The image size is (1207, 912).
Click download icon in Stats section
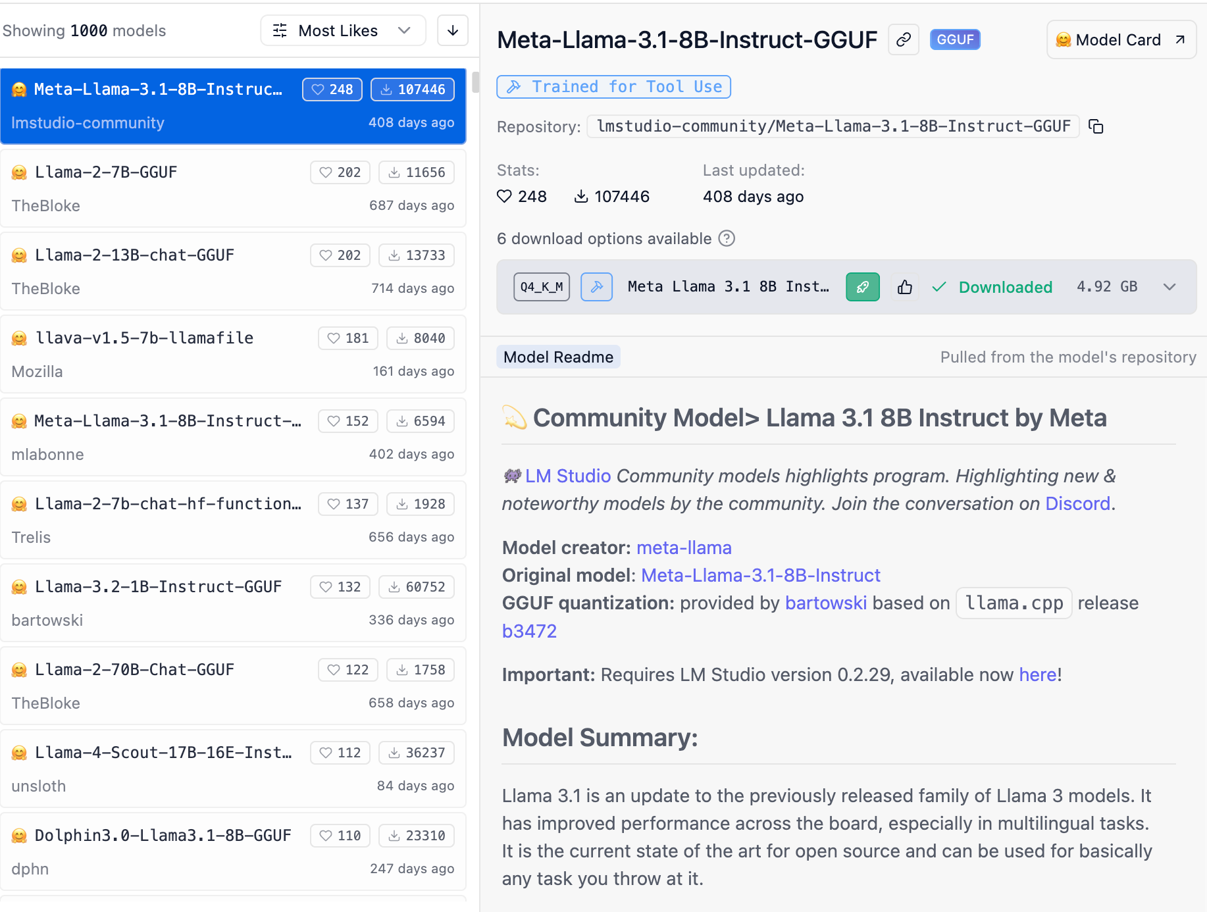[580, 196]
